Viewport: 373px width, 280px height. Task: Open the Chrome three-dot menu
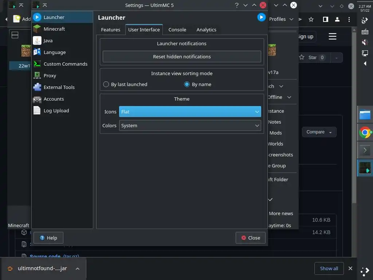click(x=349, y=20)
